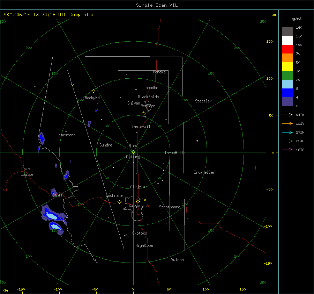Click the yellow diamond marker near Cochrane
The width and height of the screenshot is (314, 294).
(x=119, y=202)
